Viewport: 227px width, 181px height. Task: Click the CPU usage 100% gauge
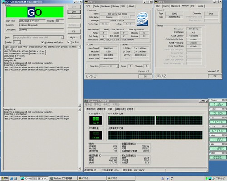(95, 120)
